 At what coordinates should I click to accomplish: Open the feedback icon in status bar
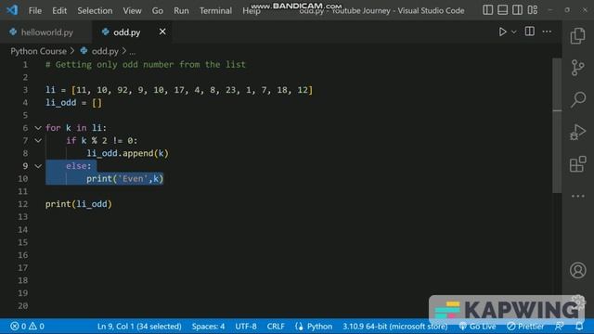(559, 326)
